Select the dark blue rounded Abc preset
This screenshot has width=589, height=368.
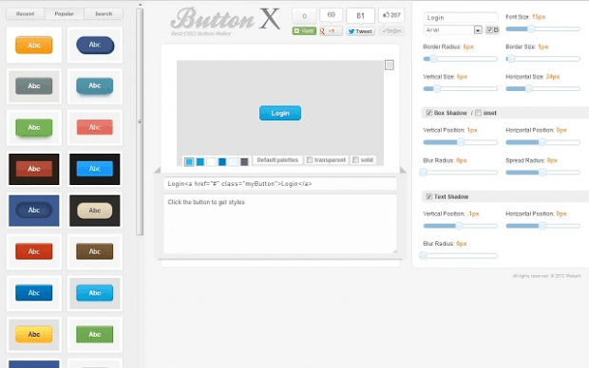click(x=95, y=45)
